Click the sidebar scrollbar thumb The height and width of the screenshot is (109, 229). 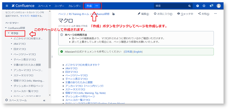pos(50,49)
